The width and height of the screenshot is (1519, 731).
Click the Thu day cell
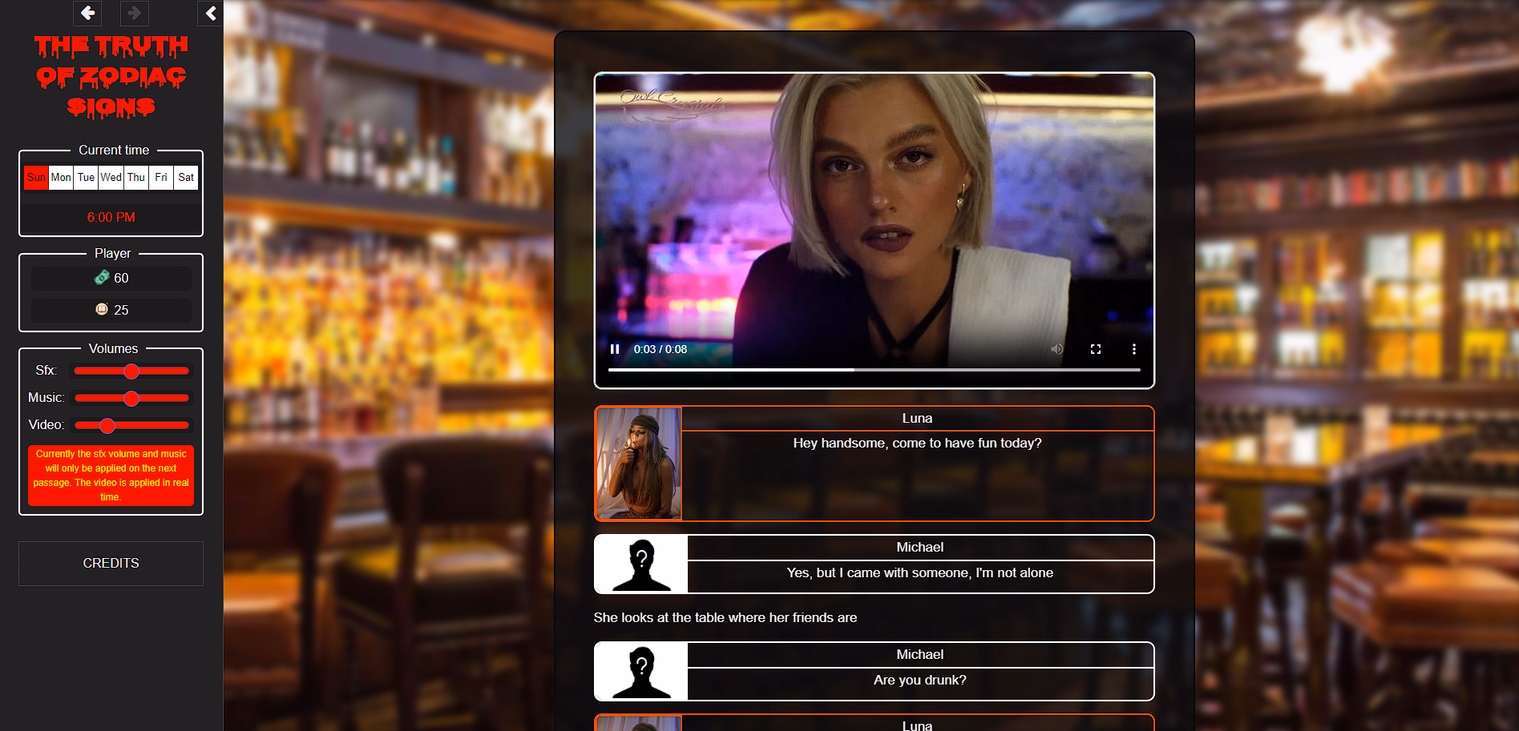(x=136, y=177)
